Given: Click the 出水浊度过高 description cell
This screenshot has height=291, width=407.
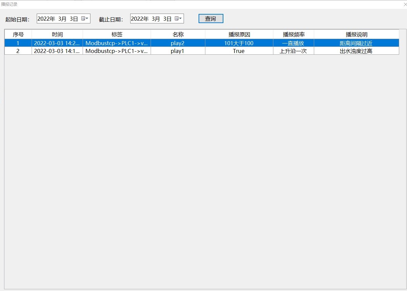Looking at the screenshot, I should pos(356,51).
